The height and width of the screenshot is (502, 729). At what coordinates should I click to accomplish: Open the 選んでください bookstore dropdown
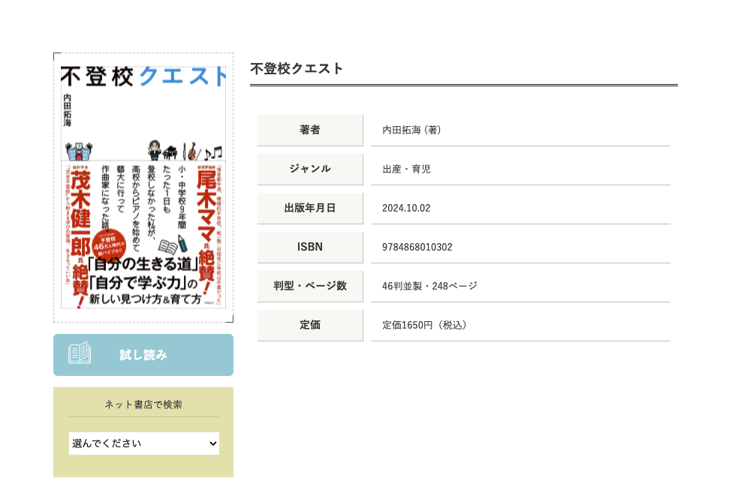[143, 443]
